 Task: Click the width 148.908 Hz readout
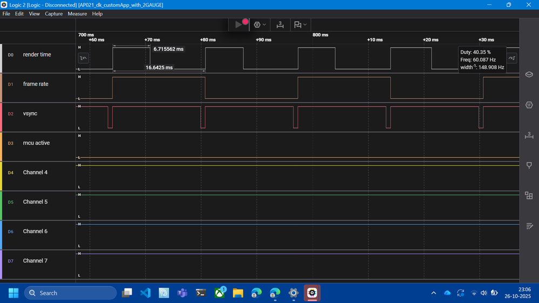482,67
